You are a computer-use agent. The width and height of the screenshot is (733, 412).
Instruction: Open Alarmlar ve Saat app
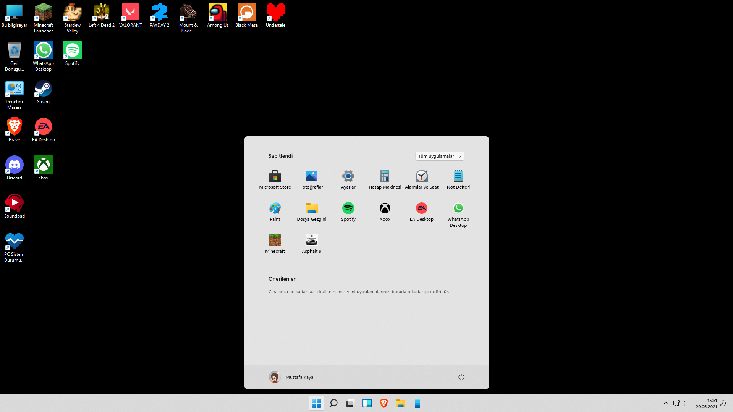point(422,179)
